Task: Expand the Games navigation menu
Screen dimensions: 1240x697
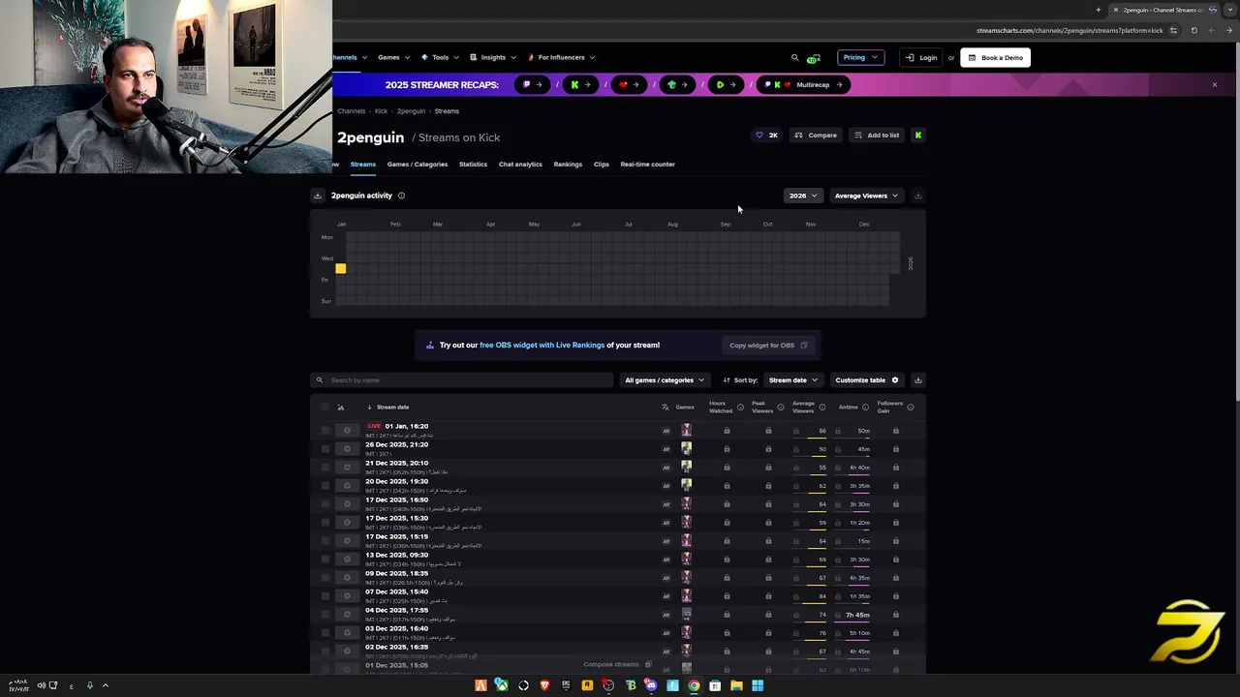Action: (393, 58)
